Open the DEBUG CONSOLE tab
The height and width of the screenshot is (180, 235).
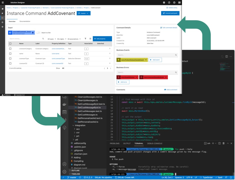(x=154, y=143)
